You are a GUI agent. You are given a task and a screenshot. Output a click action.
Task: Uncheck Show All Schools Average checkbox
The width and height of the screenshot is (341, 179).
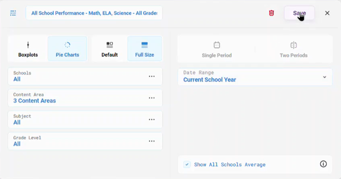click(x=187, y=164)
